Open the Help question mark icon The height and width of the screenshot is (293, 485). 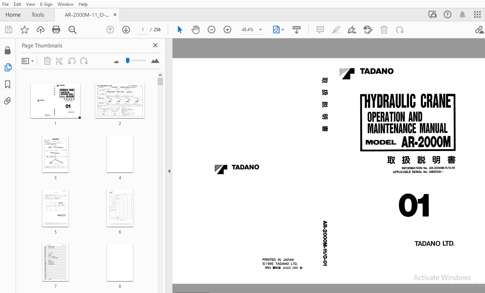[x=448, y=14]
